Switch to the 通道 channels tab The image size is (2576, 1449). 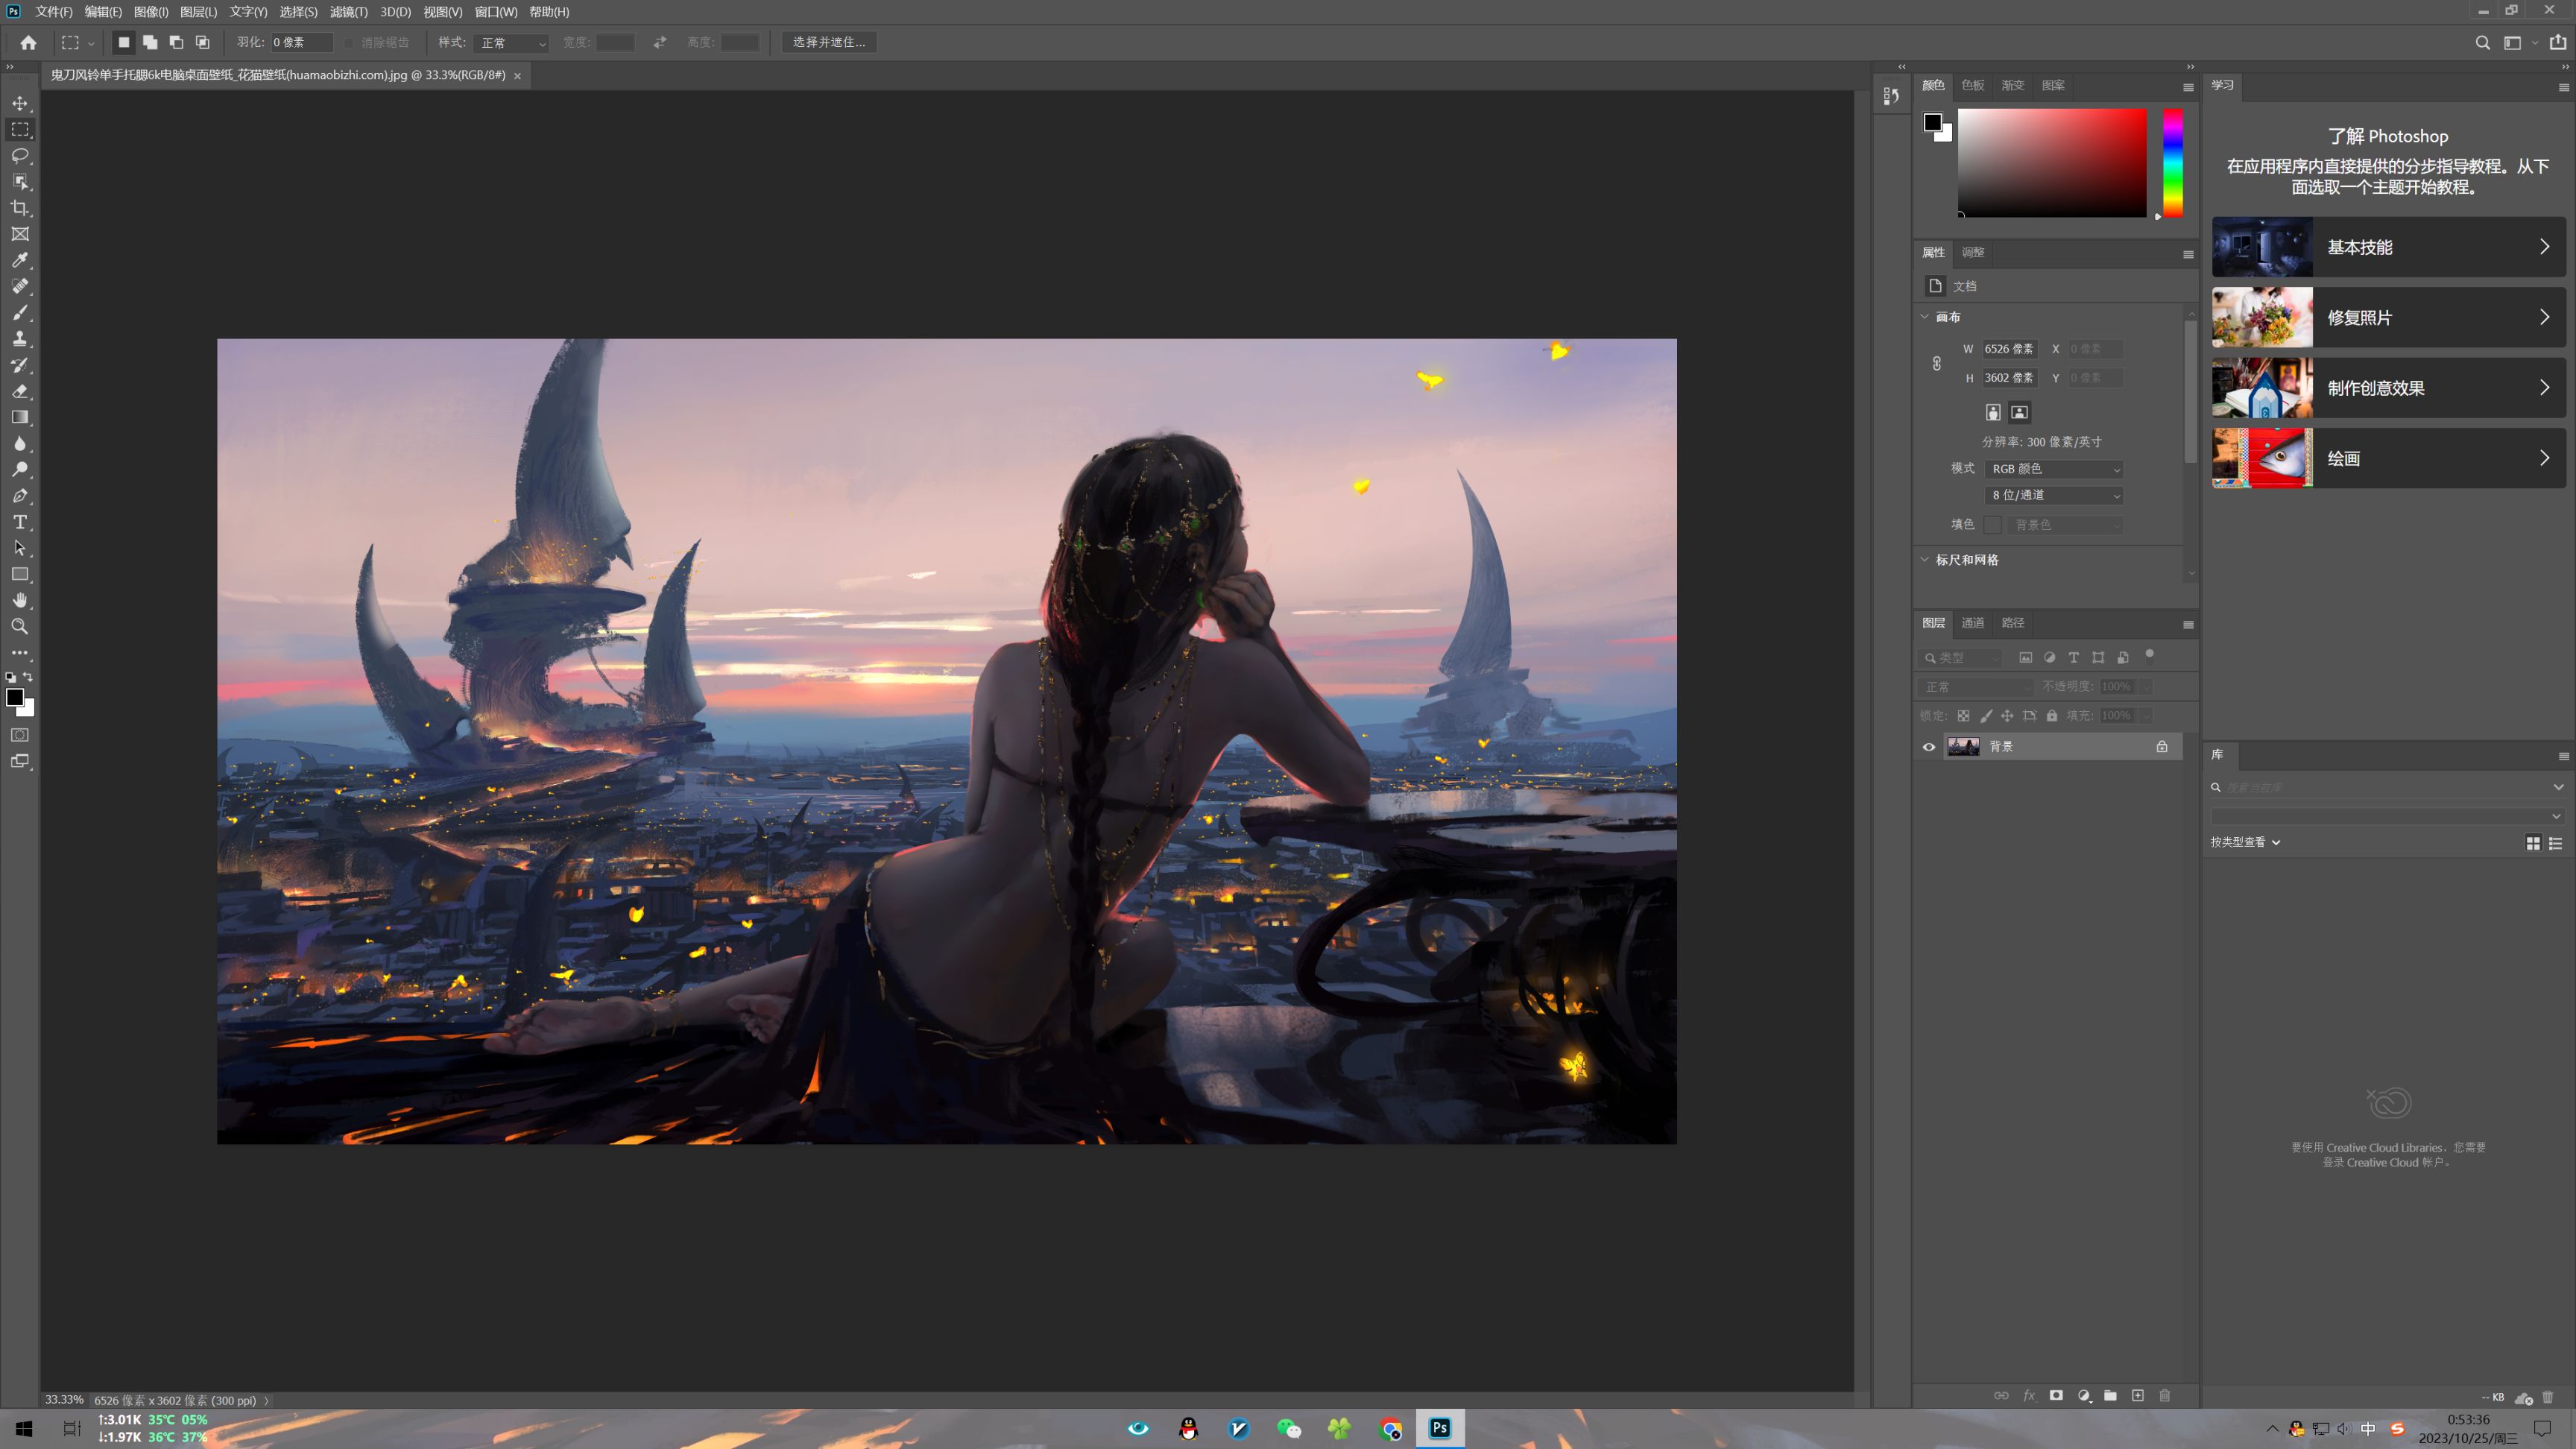click(x=1972, y=623)
